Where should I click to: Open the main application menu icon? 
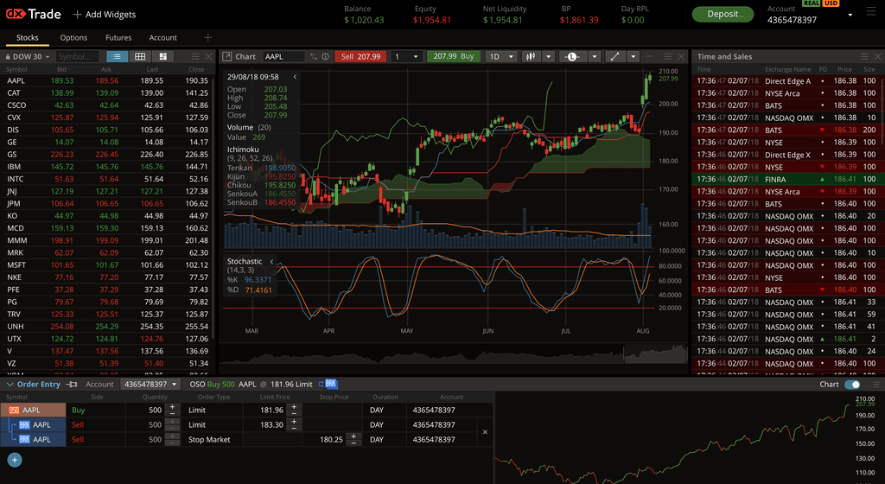(871, 12)
